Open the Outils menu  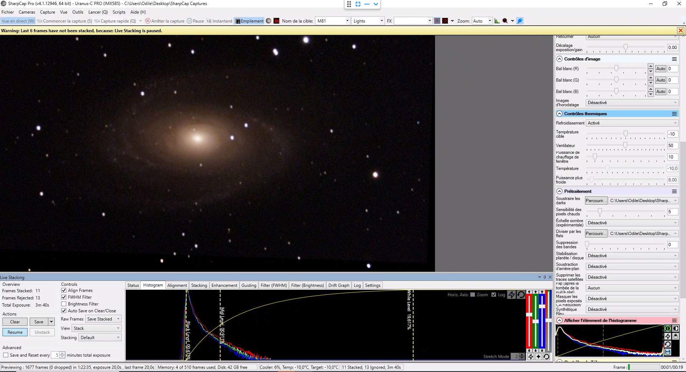click(x=78, y=12)
